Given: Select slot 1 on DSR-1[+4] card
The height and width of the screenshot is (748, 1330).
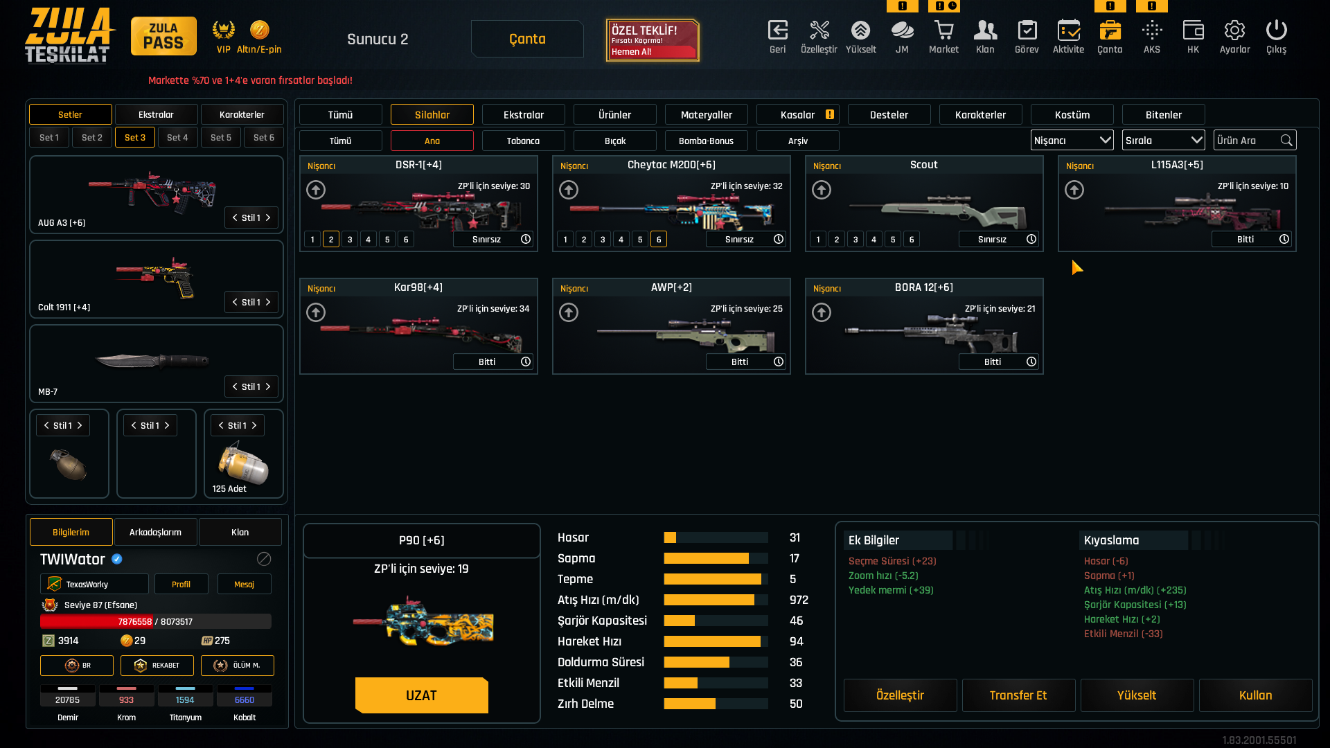Looking at the screenshot, I should point(312,240).
